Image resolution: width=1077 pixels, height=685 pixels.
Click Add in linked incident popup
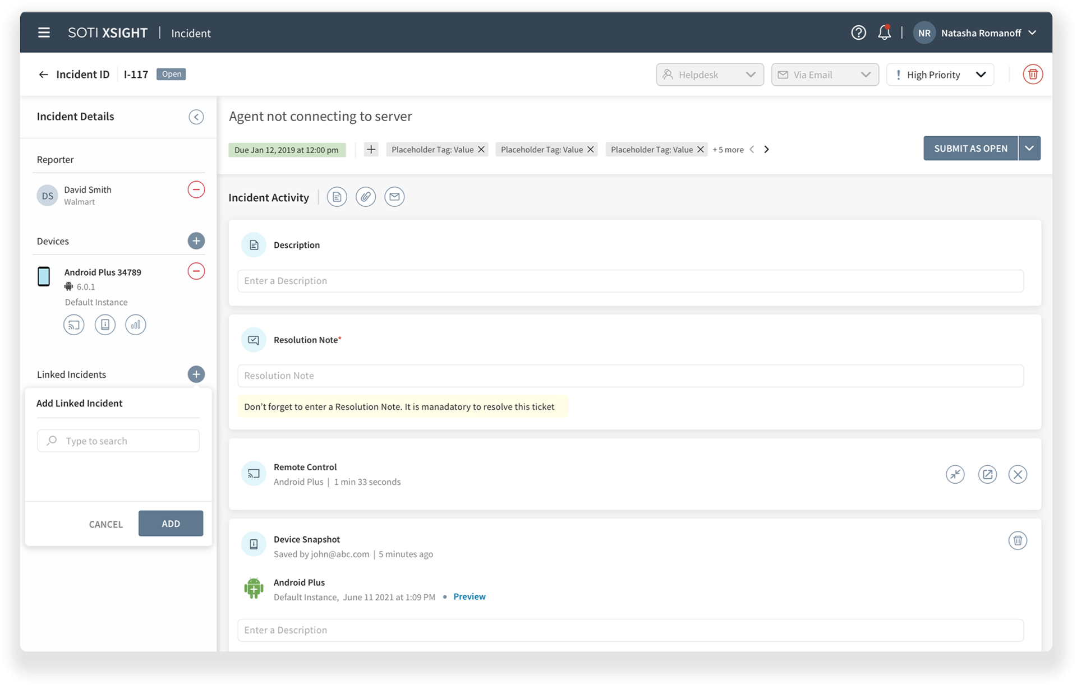pyautogui.click(x=171, y=524)
